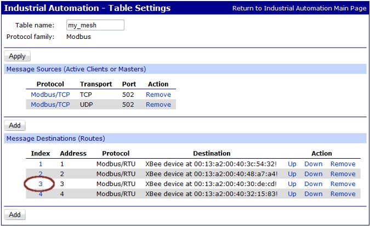This screenshot has height=226, width=370.
Task: Remove the UDP port 502 message source
Action: tap(158, 105)
